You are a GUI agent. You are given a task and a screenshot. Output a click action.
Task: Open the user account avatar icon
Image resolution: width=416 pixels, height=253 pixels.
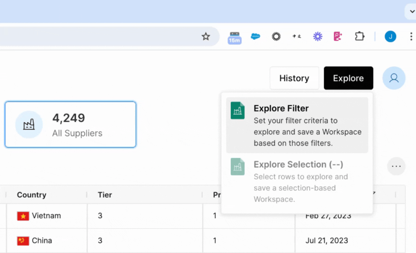click(x=394, y=78)
